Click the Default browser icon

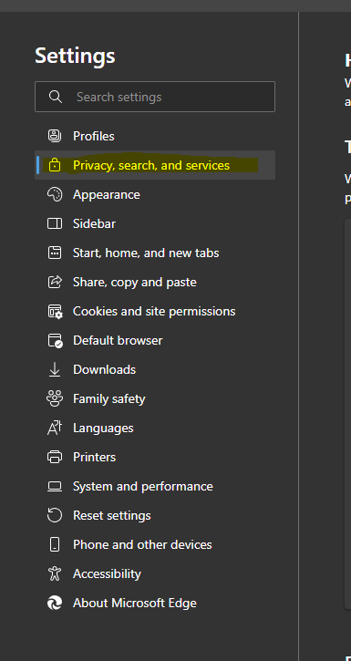[55, 341]
